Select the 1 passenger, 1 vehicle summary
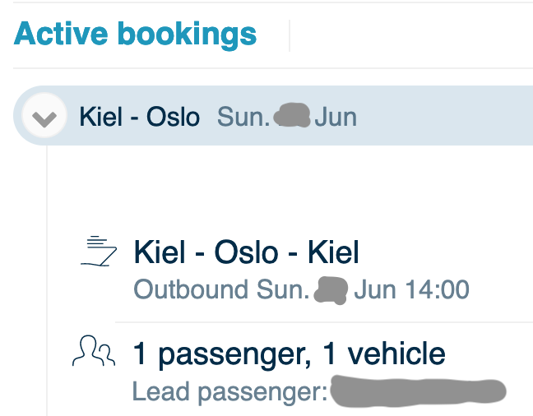Screen dimensions: 533x416 (290, 354)
